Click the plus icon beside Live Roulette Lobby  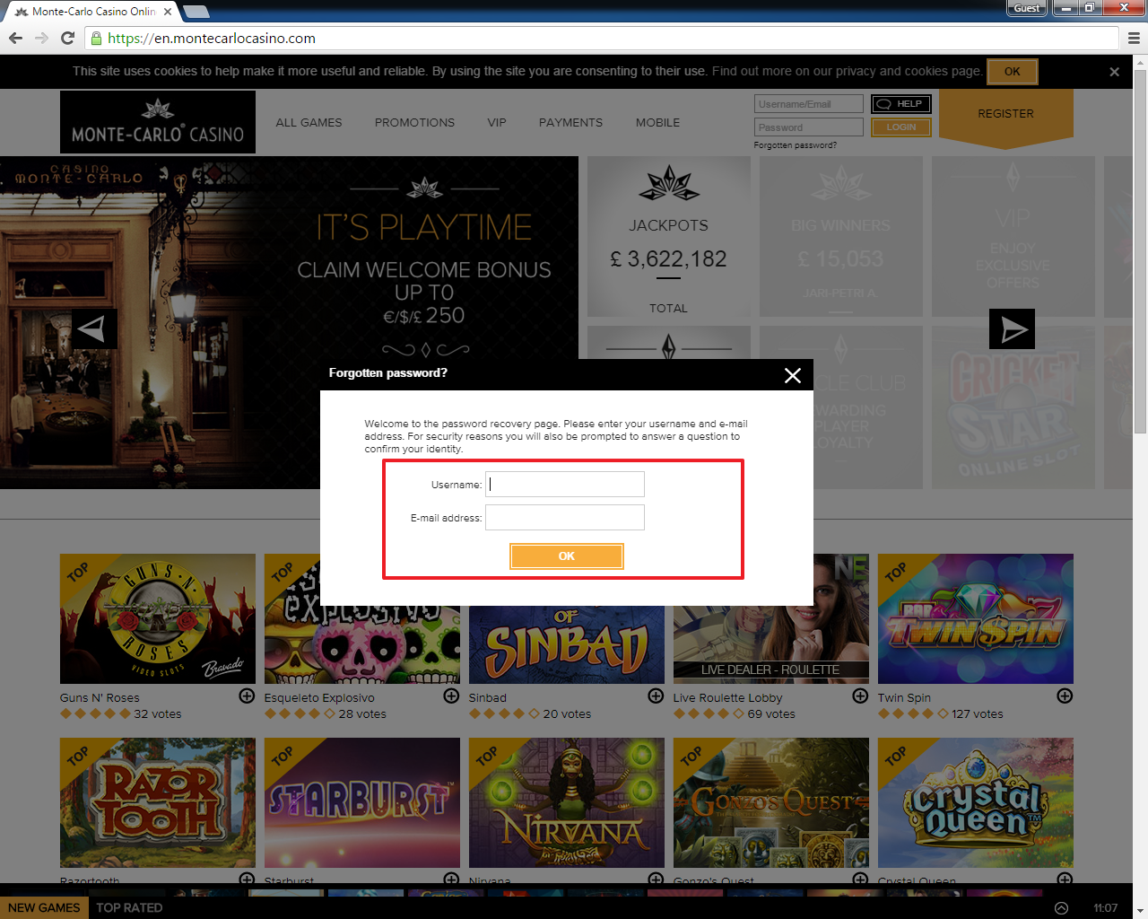(860, 696)
